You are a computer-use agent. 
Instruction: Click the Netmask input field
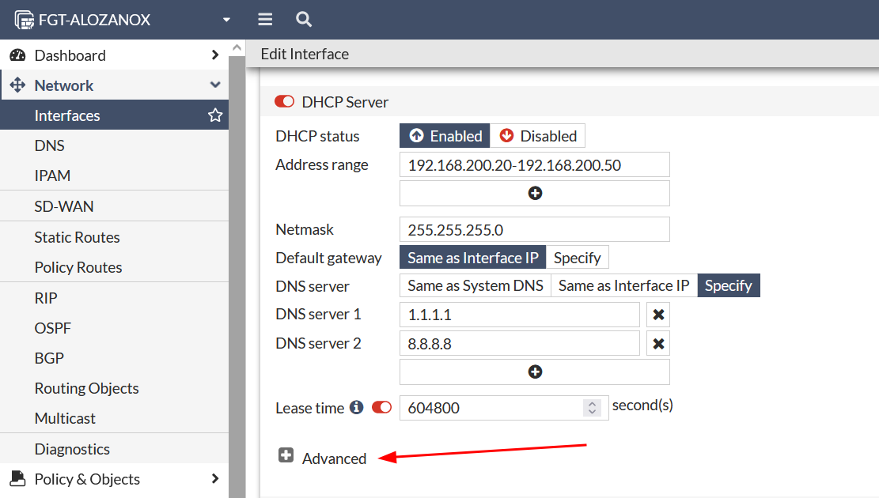click(x=534, y=230)
